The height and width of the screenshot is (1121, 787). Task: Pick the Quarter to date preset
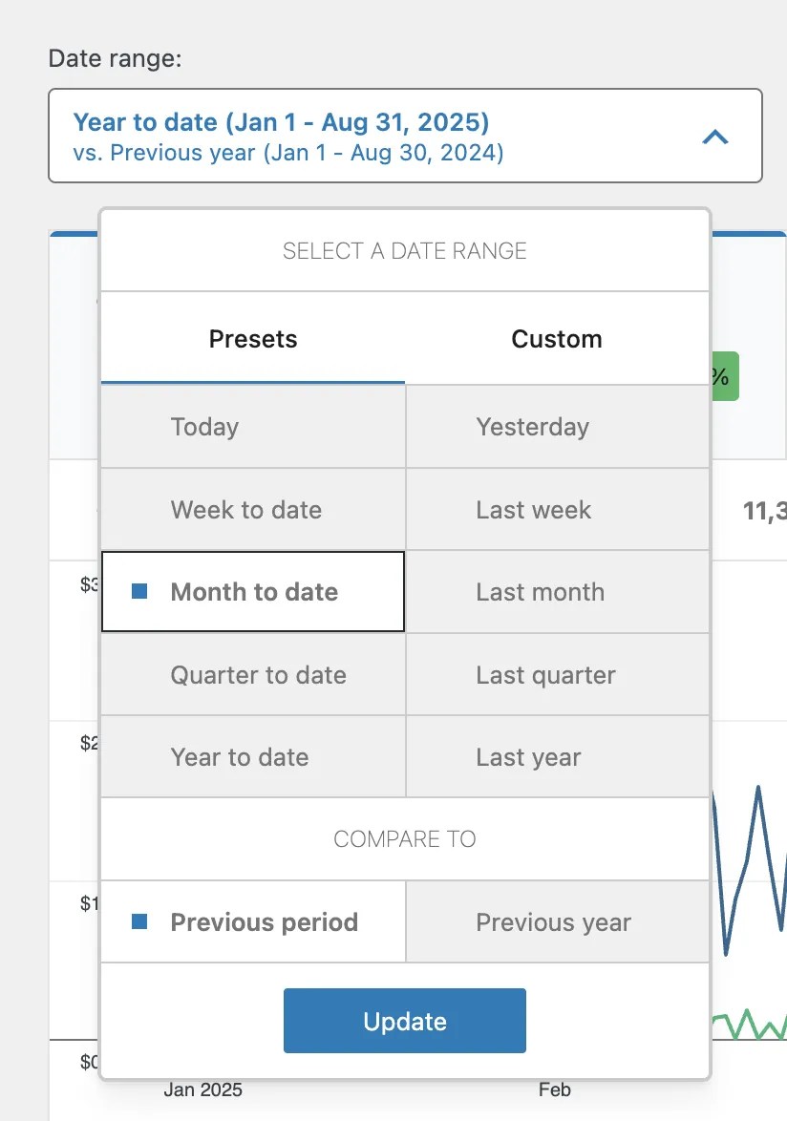pos(253,675)
